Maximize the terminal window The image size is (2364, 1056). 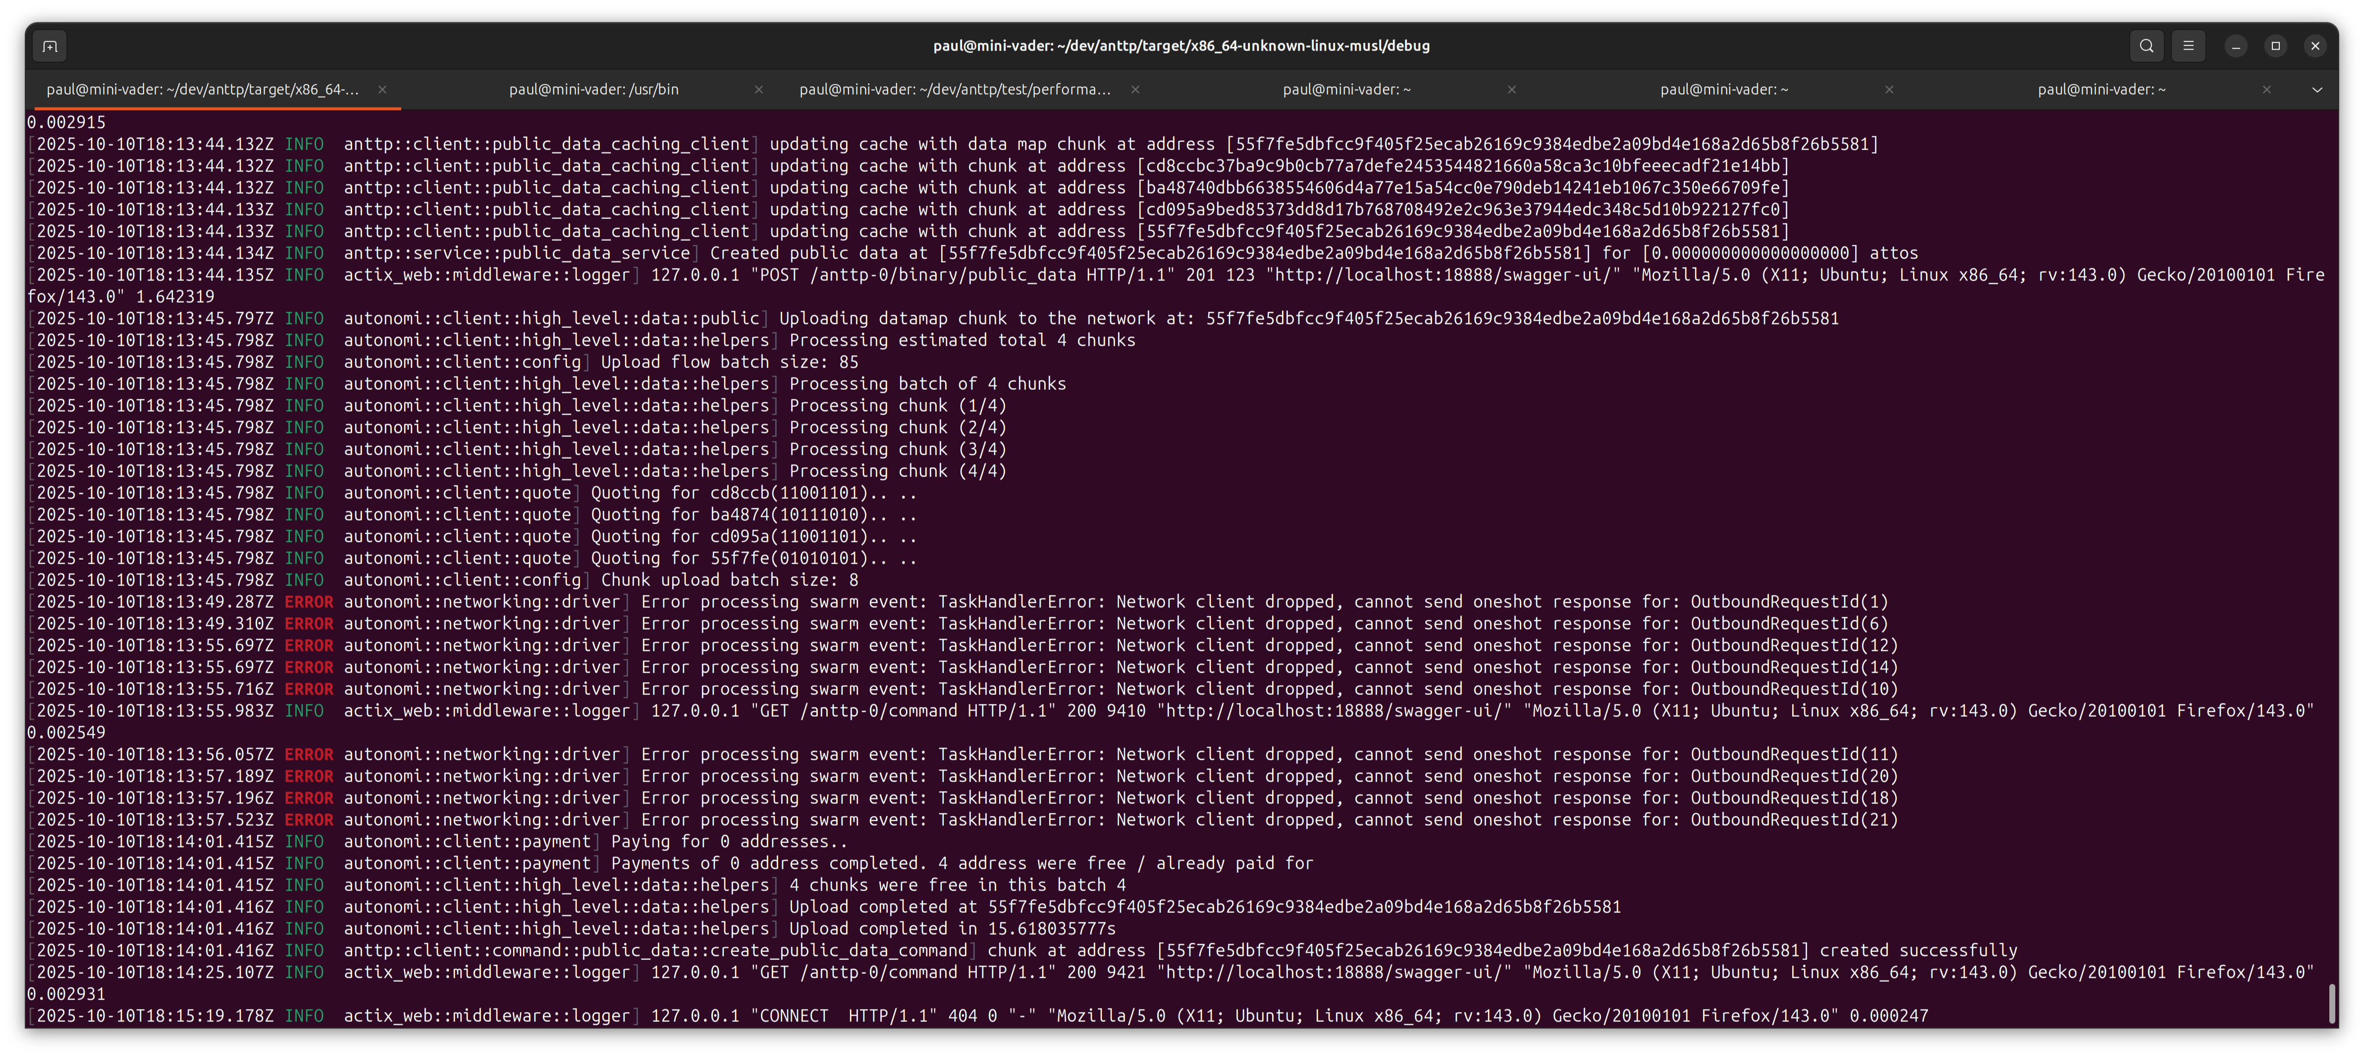pos(2276,46)
